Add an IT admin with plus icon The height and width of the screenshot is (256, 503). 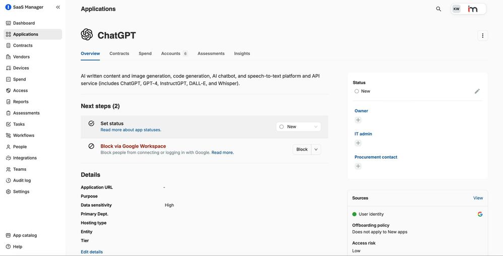(x=358, y=143)
